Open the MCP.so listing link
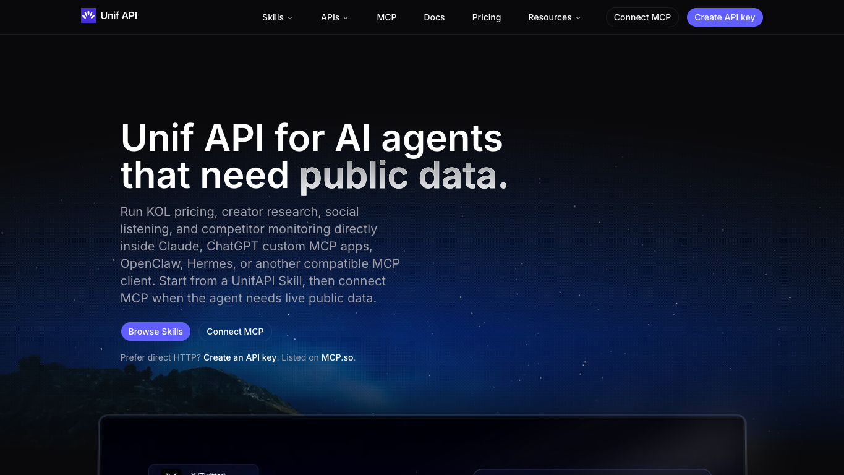This screenshot has width=844, height=475. [x=338, y=357]
